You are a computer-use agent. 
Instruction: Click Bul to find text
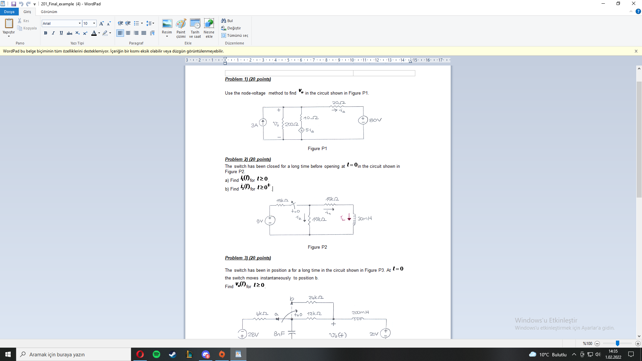point(227,21)
